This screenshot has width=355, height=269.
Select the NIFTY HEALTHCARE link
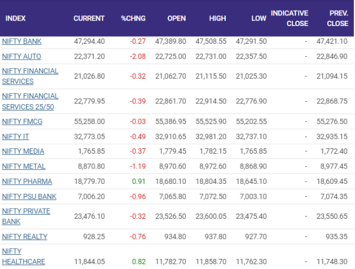pos(23,255)
